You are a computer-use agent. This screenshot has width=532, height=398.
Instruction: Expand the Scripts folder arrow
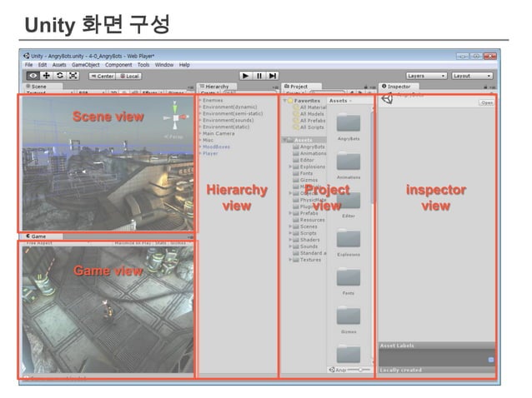tap(290, 233)
